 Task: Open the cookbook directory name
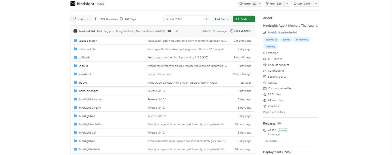pos(85,74)
